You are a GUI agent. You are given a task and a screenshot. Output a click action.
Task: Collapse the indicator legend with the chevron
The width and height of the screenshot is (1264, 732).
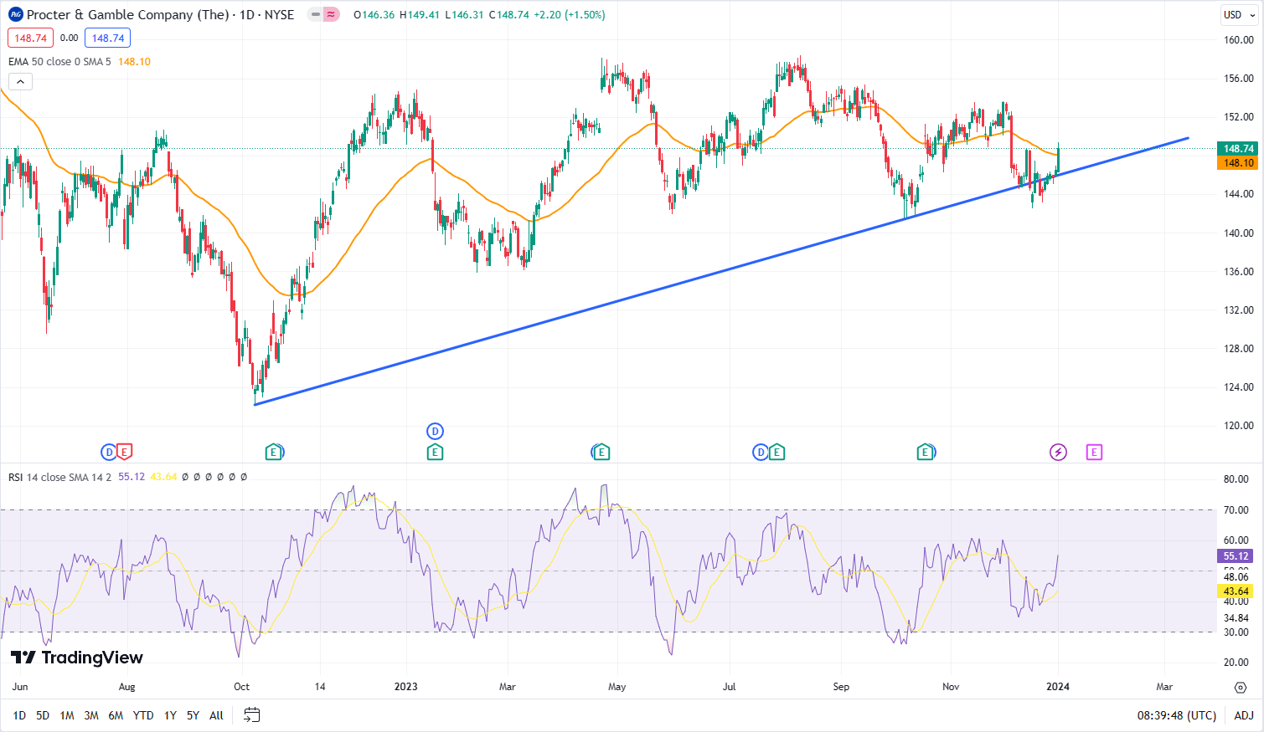[20, 81]
